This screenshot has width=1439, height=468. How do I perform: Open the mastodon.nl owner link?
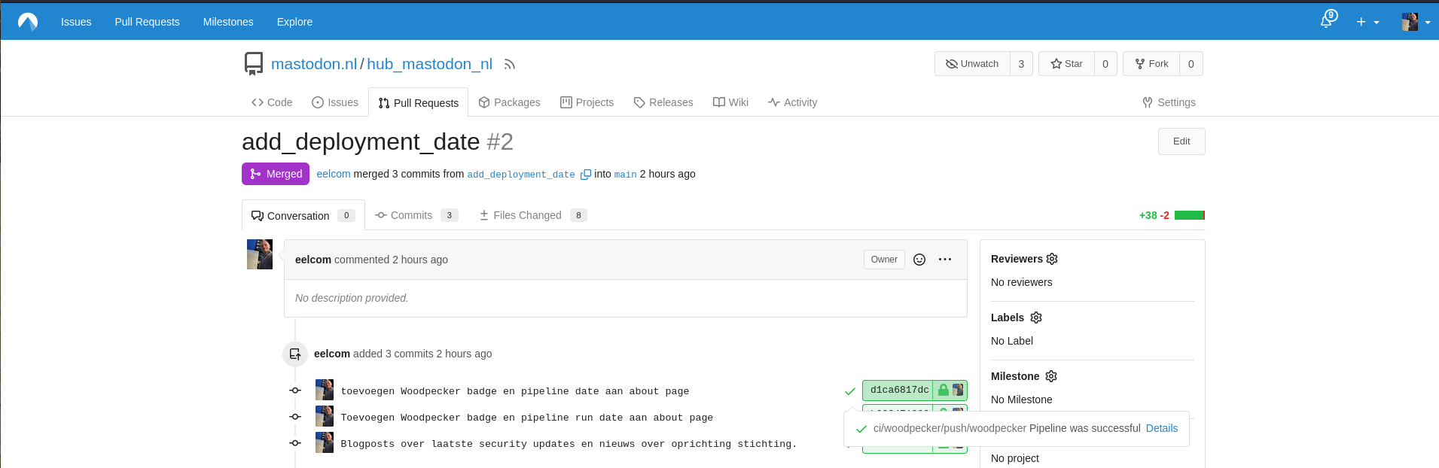314,64
